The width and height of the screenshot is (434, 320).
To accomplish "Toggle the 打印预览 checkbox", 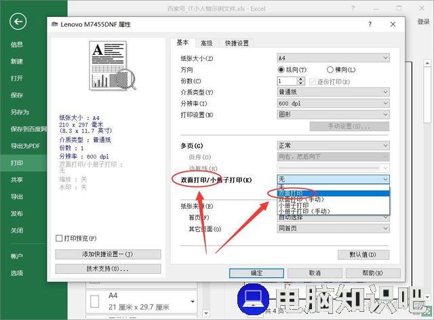I will coord(59,239).
